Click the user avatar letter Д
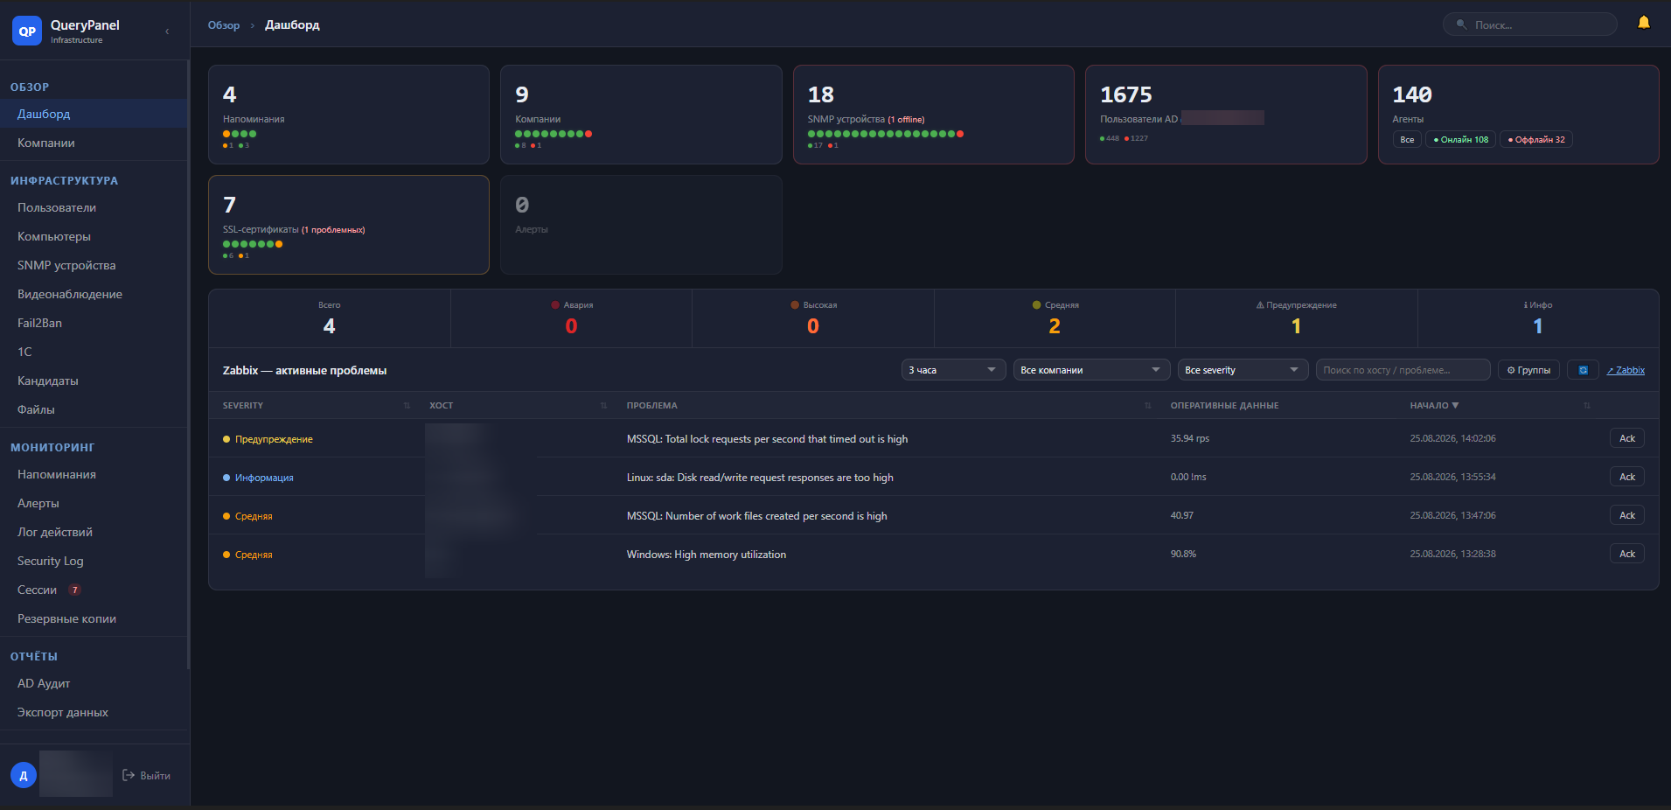Viewport: 1671px width, 810px height. click(24, 775)
